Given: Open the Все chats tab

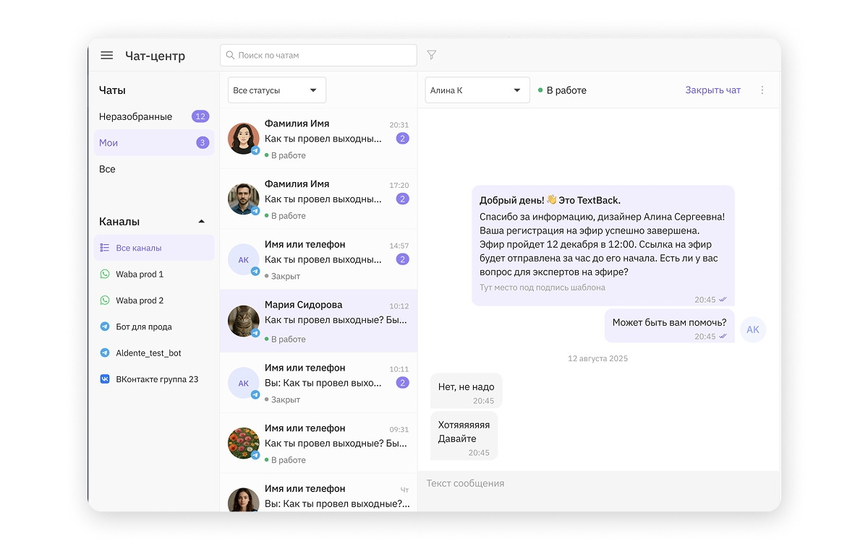Looking at the screenshot, I should tap(107, 169).
